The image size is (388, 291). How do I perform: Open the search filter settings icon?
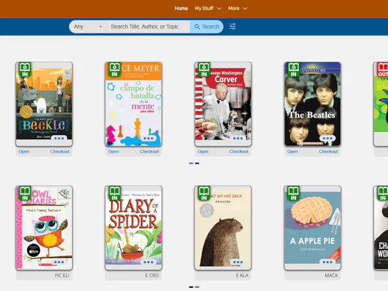[x=233, y=27]
